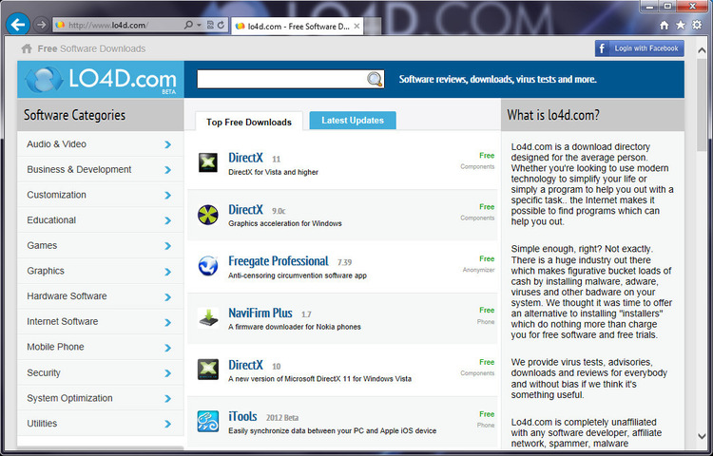Click the DirectX 10 program icon
Screen dimensions: 713x456
(x=208, y=370)
